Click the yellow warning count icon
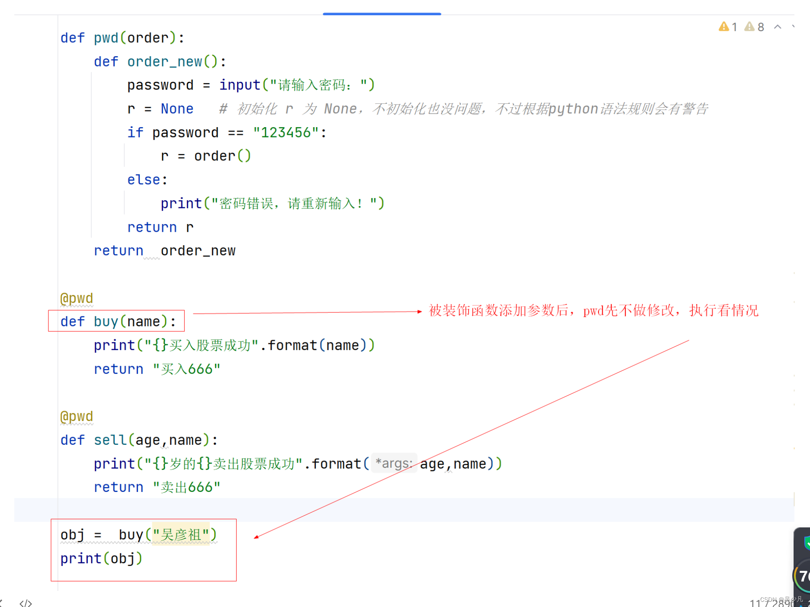This screenshot has width=810, height=607. pos(725,26)
